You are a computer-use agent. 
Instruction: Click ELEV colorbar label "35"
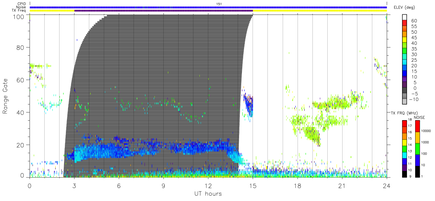coord(414,49)
